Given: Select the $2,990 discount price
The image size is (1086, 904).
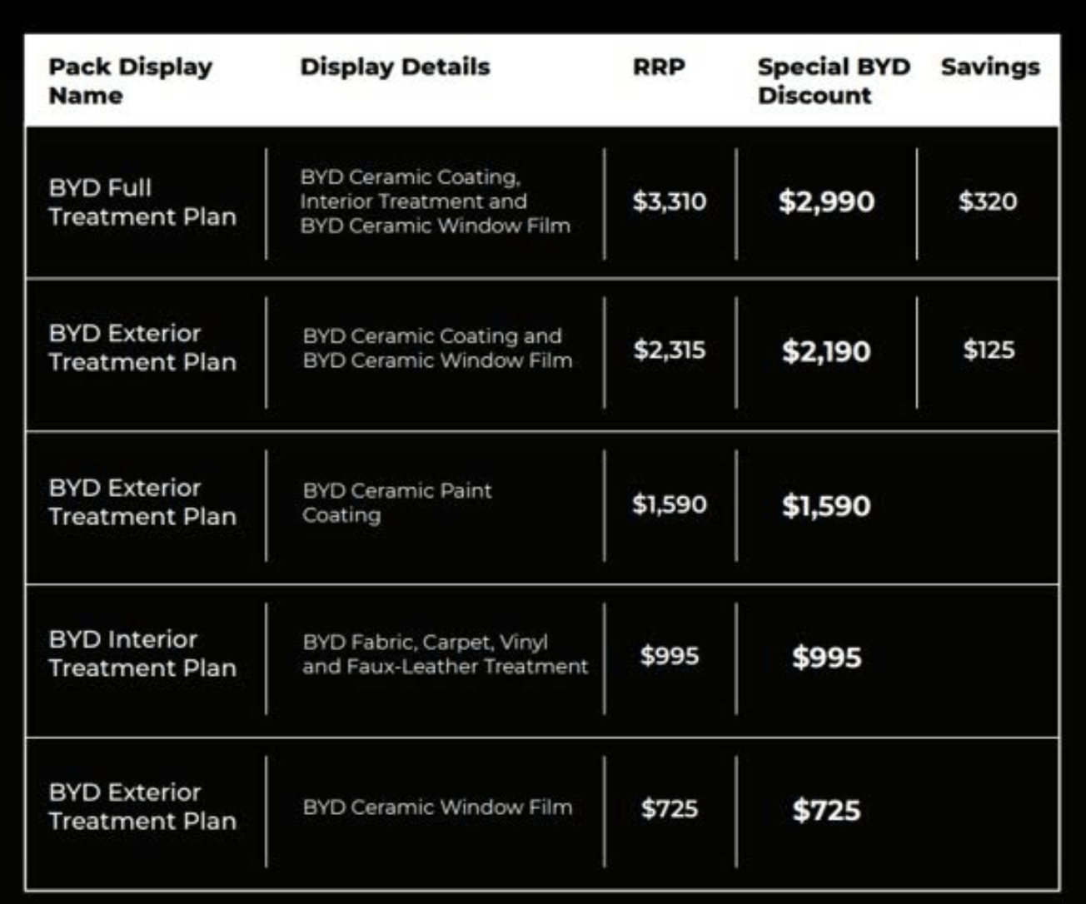Looking at the screenshot, I should coord(826,201).
